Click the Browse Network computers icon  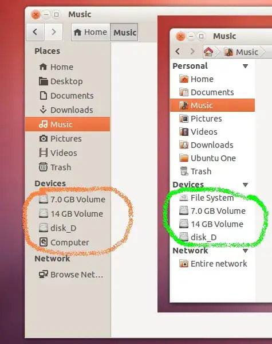(44, 274)
